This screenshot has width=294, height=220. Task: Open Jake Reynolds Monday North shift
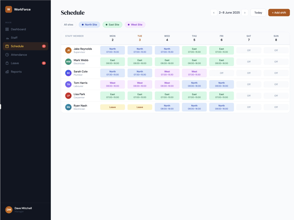113,50
